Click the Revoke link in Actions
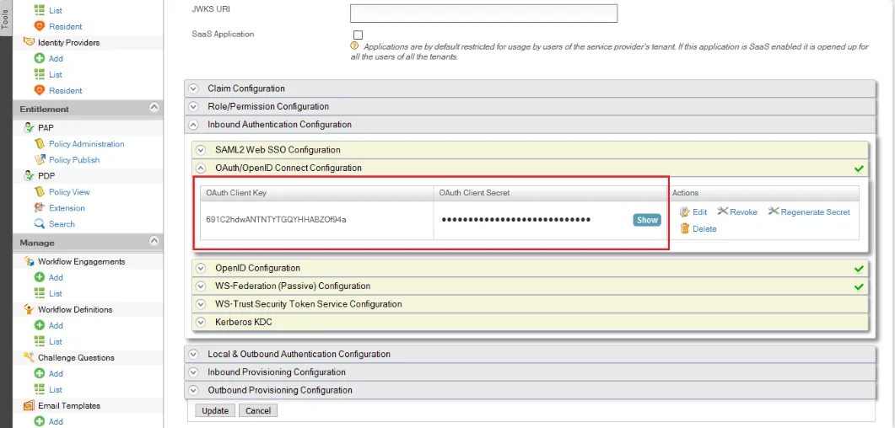The image size is (895, 428). pos(744,212)
